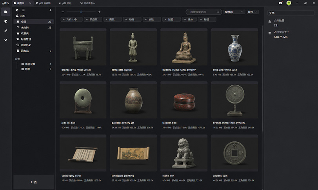Open the jade_bi_disk thumbnail
The height and width of the screenshot is (190, 318).
pos(83,100)
